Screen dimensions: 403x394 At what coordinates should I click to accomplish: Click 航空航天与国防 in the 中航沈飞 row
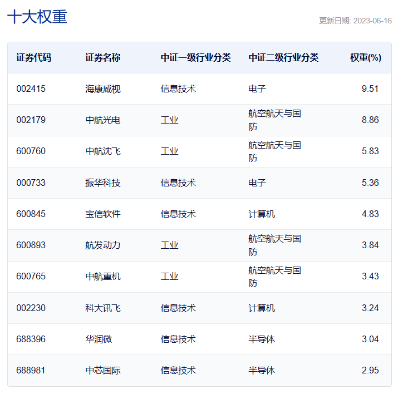[275, 151]
